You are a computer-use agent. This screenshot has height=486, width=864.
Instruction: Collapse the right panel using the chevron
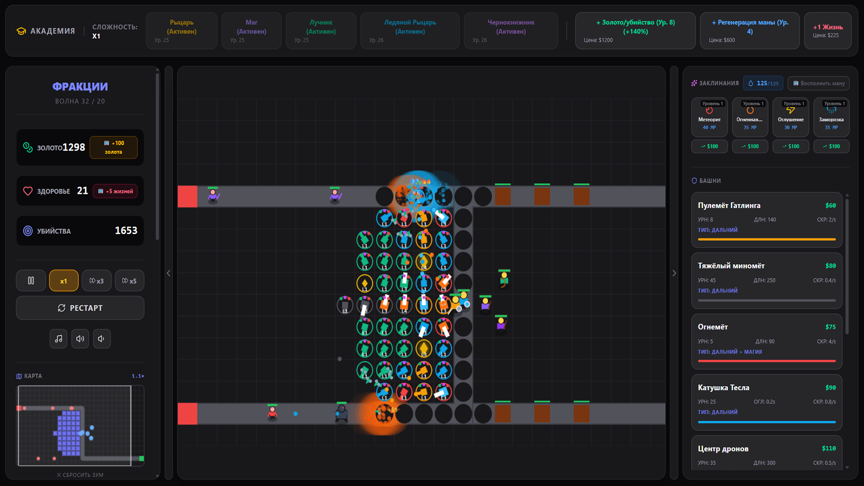point(674,273)
